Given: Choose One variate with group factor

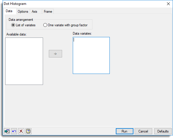Looking at the screenshot, I should tap(65, 25).
